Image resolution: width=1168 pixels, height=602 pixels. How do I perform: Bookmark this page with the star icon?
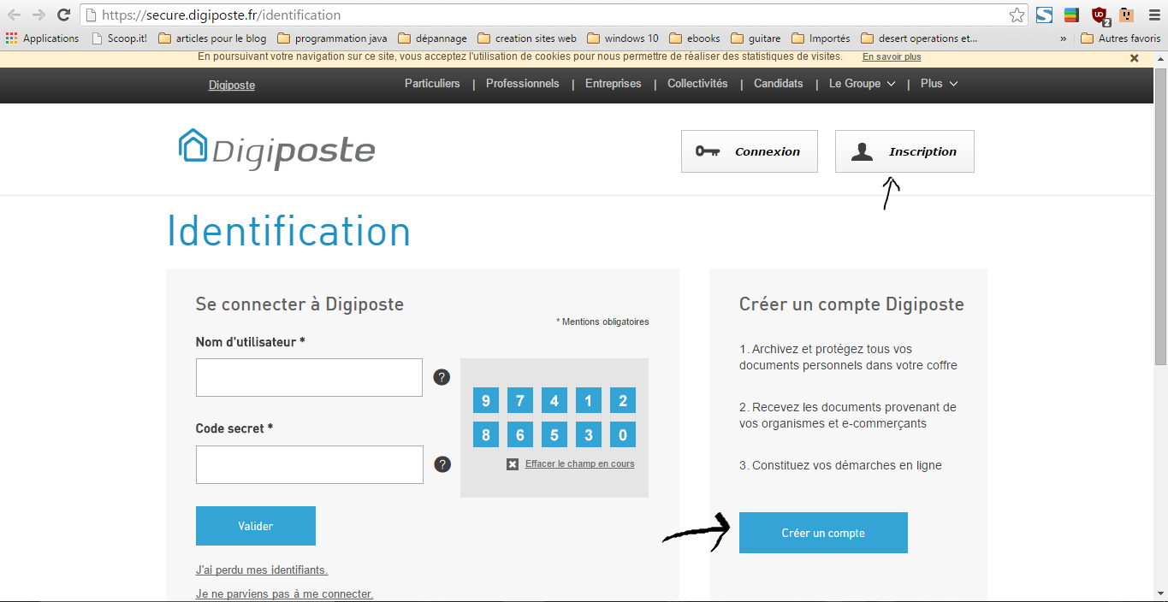pos(1017,15)
